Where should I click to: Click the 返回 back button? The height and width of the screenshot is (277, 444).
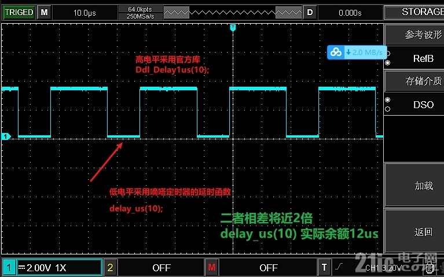coord(414,231)
